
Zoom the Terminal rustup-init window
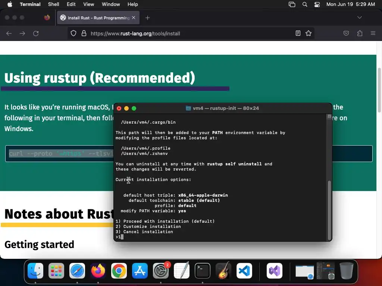click(134, 108)
